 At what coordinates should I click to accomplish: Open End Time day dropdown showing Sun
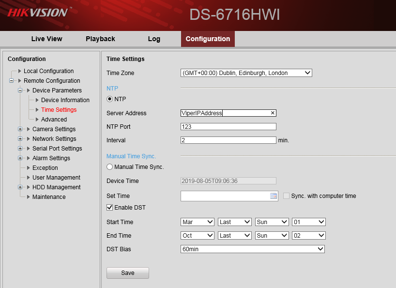[272, 236]
